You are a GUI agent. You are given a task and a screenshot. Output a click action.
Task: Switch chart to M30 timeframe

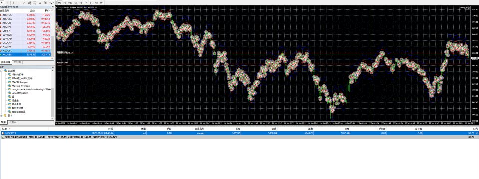point(75,3)
